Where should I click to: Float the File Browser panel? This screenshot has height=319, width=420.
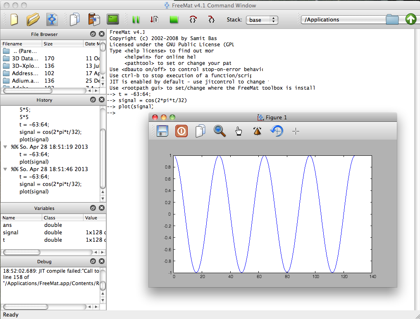pos(93,34)
